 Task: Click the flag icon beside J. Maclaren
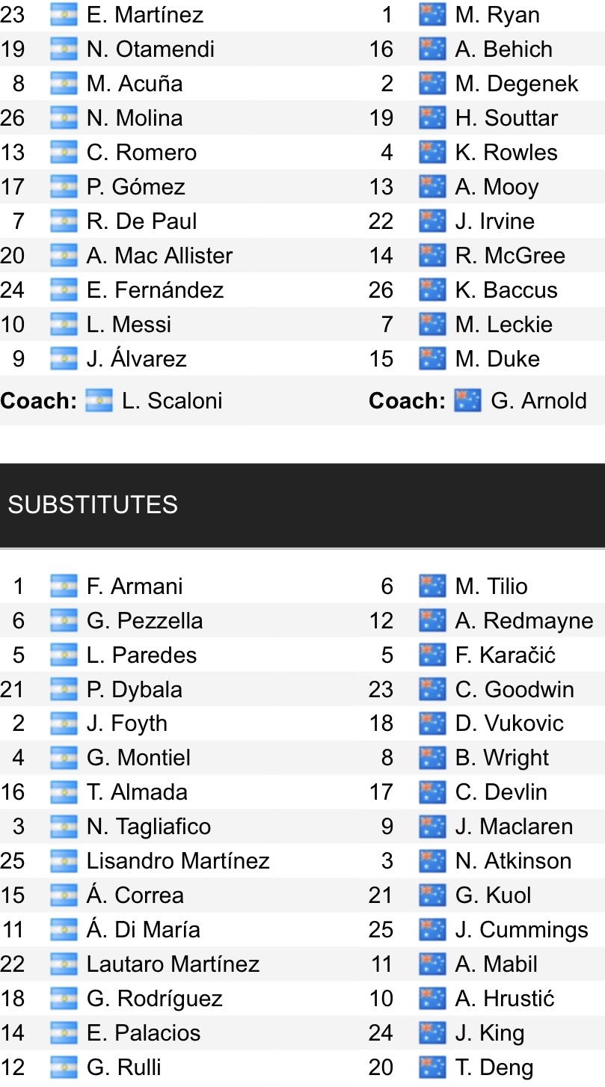pos(432,827)
